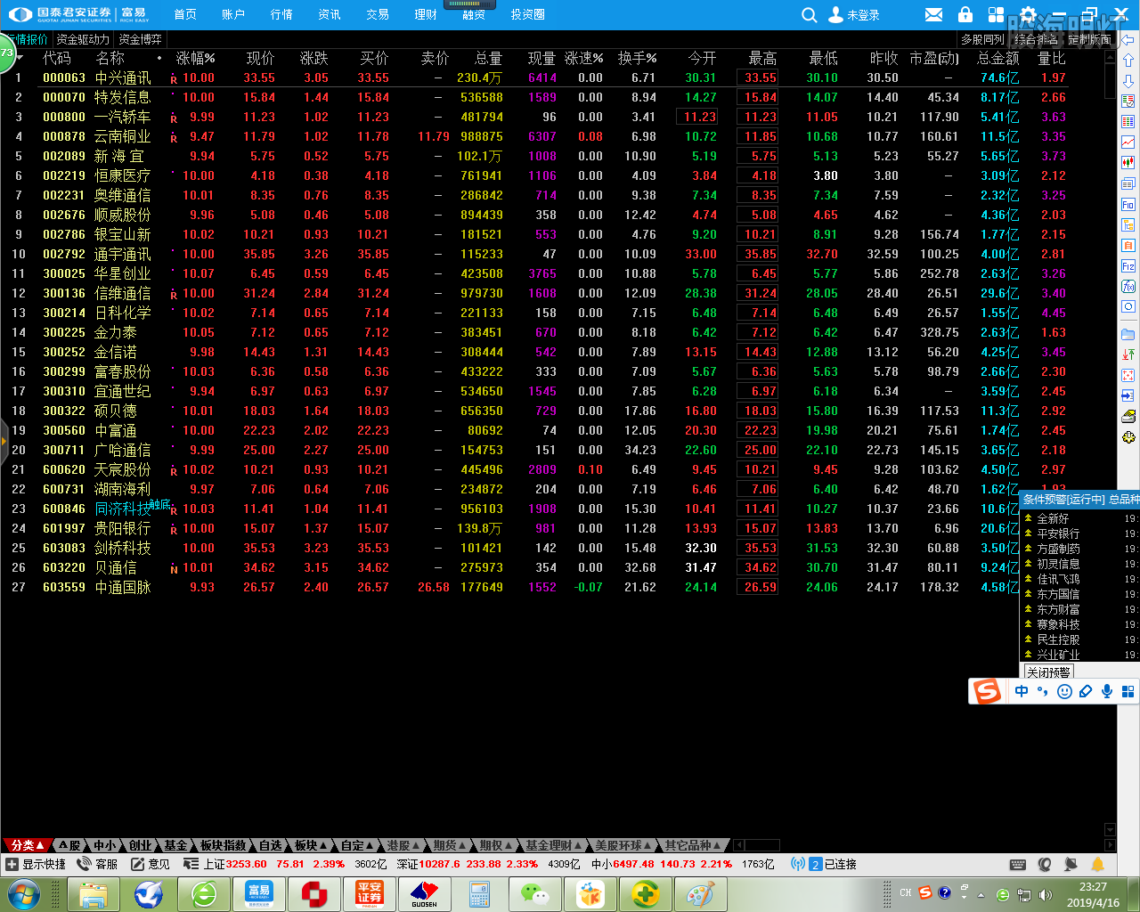Click the Sogou skin pen icon
Viewport: 1140px width, 912px height.
(1086, 691)
